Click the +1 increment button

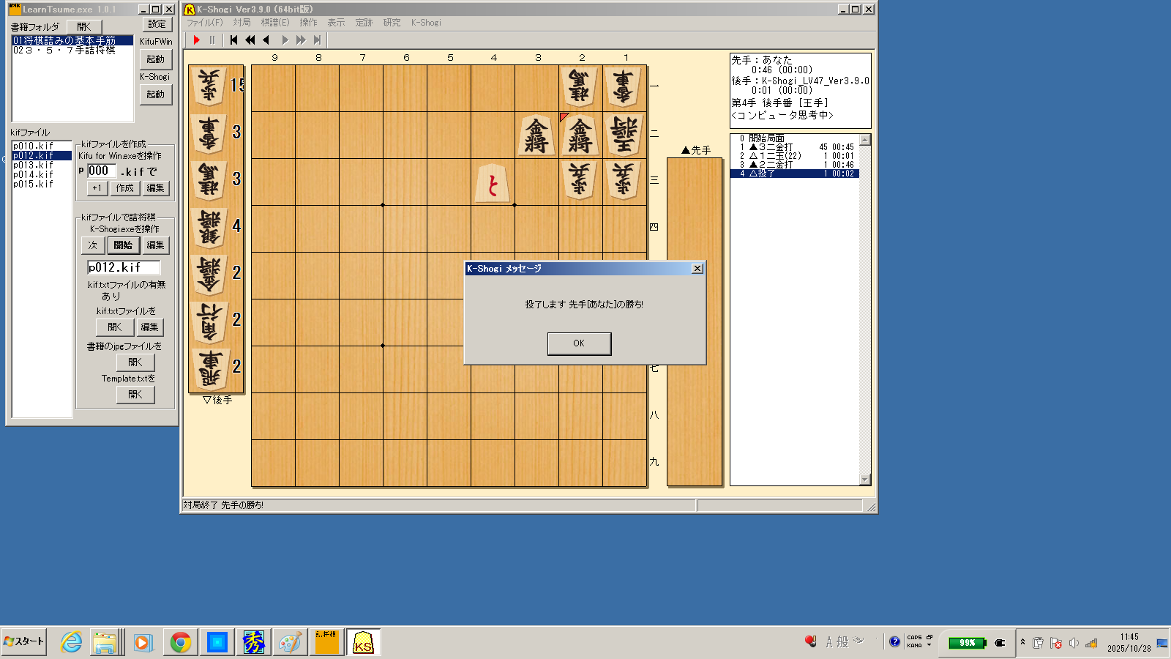[97, 188]
